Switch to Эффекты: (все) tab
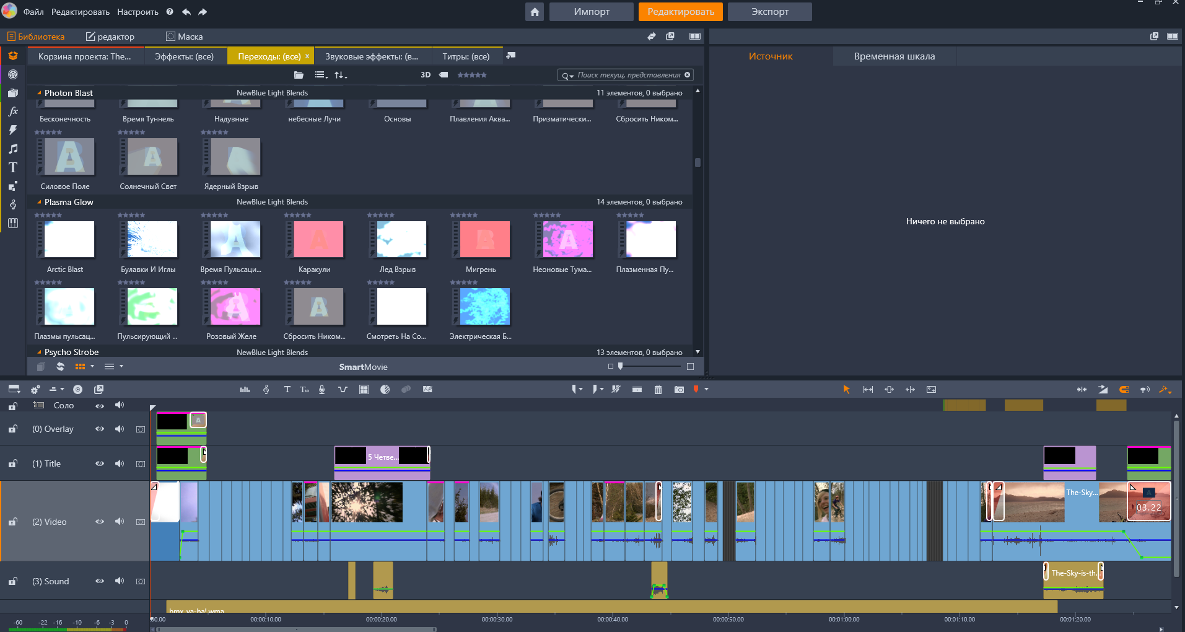The height and width of the screenshot is (632, 1185). click(184, 56)
